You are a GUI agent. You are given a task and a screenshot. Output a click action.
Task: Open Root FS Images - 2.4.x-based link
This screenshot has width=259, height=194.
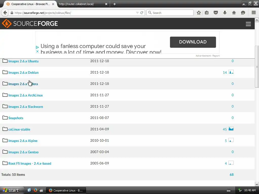[x=30, y=163]
